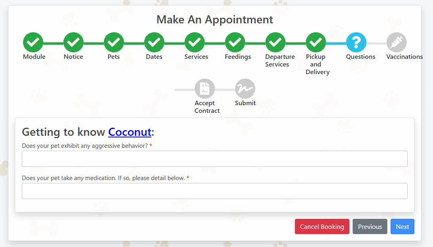Open the Coconut pet profile link
The image size is (433, 247).
click(x=130, y=132)
